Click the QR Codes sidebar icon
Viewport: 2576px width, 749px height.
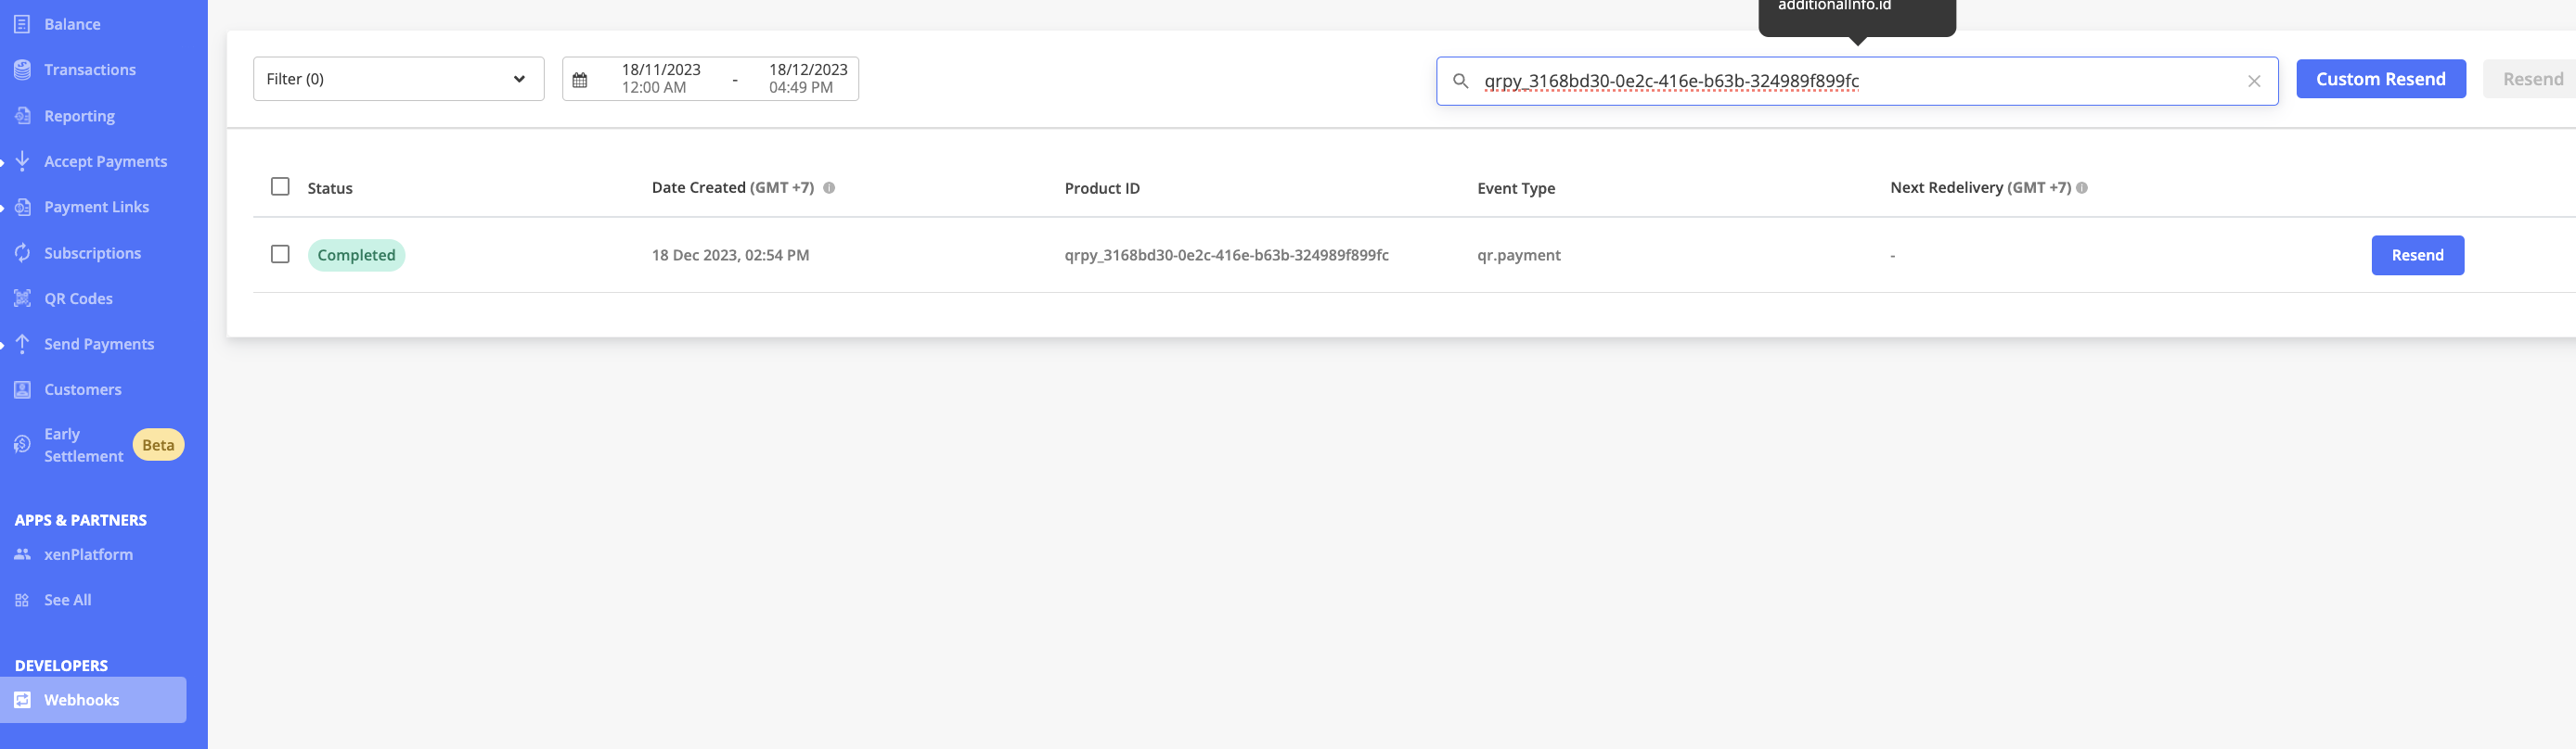tap(22, 298)
